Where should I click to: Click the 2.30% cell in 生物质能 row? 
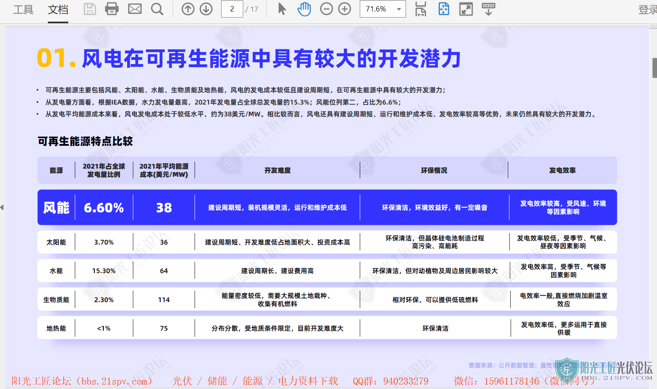coord(104,300)
